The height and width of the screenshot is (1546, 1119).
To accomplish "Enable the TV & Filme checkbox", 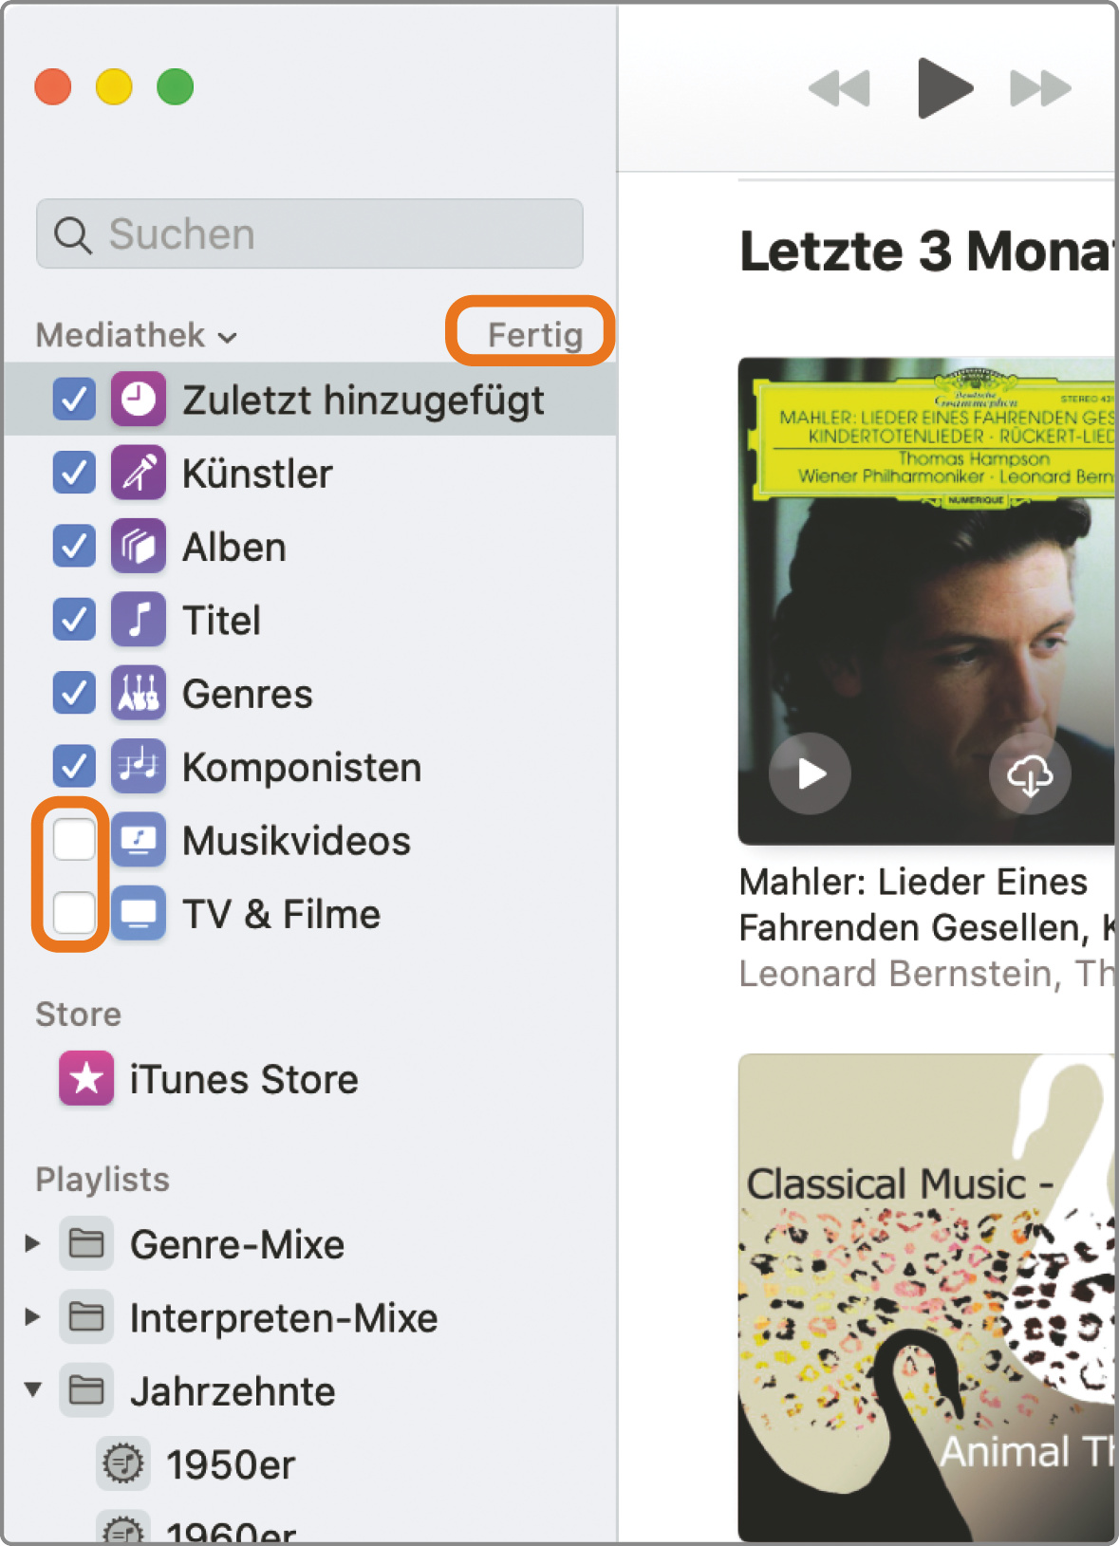I will pos(74,913).
